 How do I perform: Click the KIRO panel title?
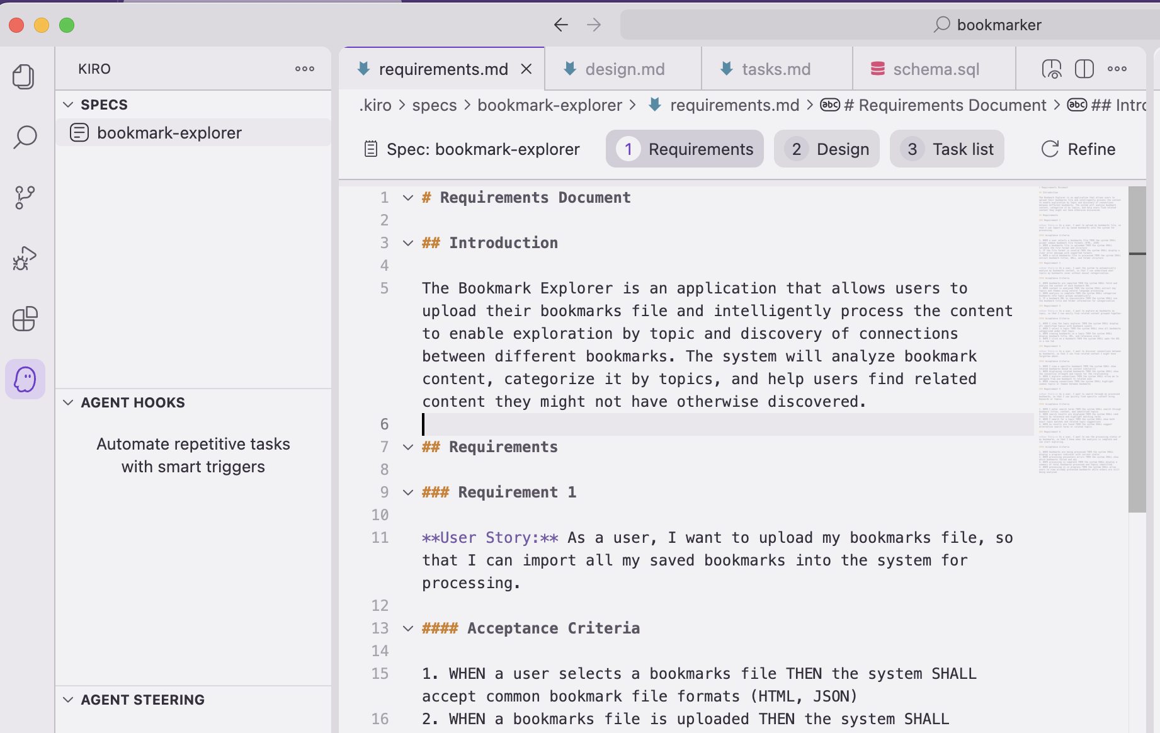coord(94,69)
